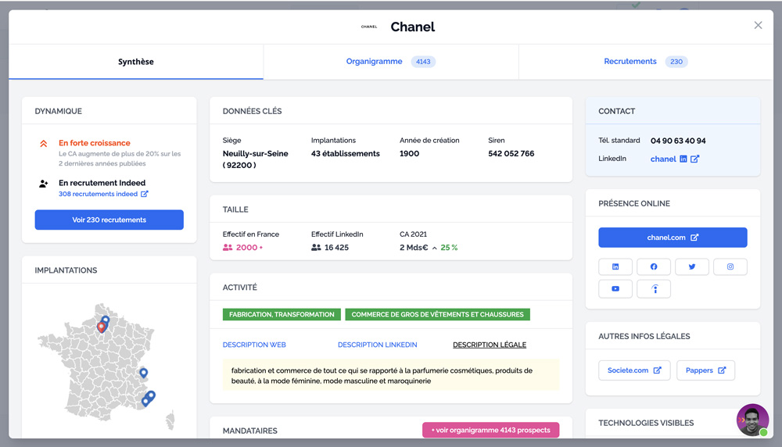Click voir organigramme 4143 prospects button
This screenshot has width=782, height=447.
(491, 430)
